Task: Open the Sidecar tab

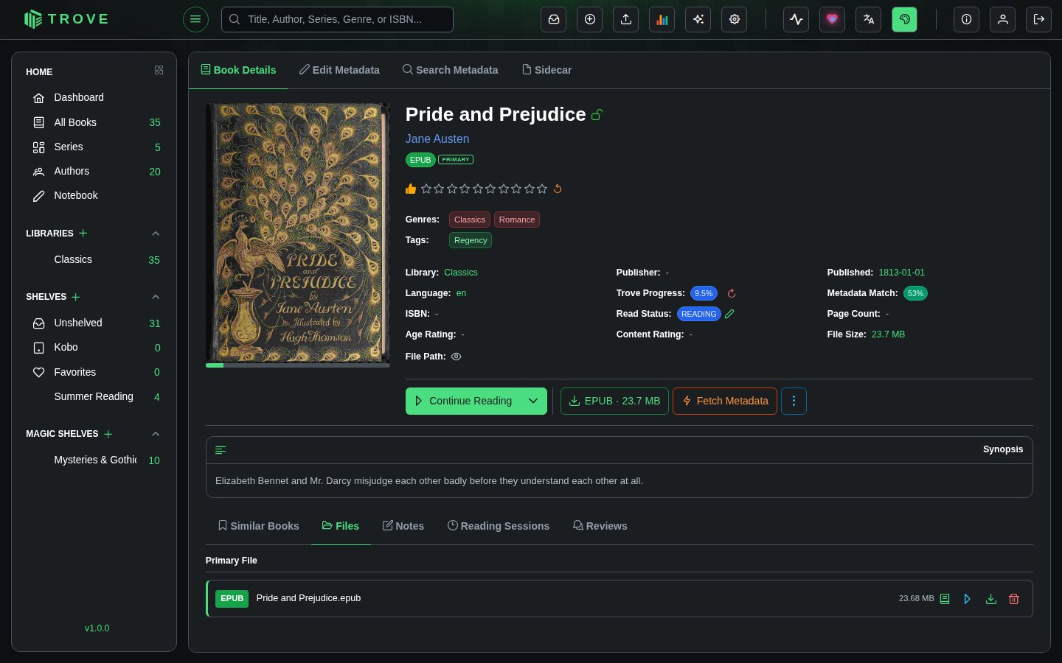Action: coord(547,70)
